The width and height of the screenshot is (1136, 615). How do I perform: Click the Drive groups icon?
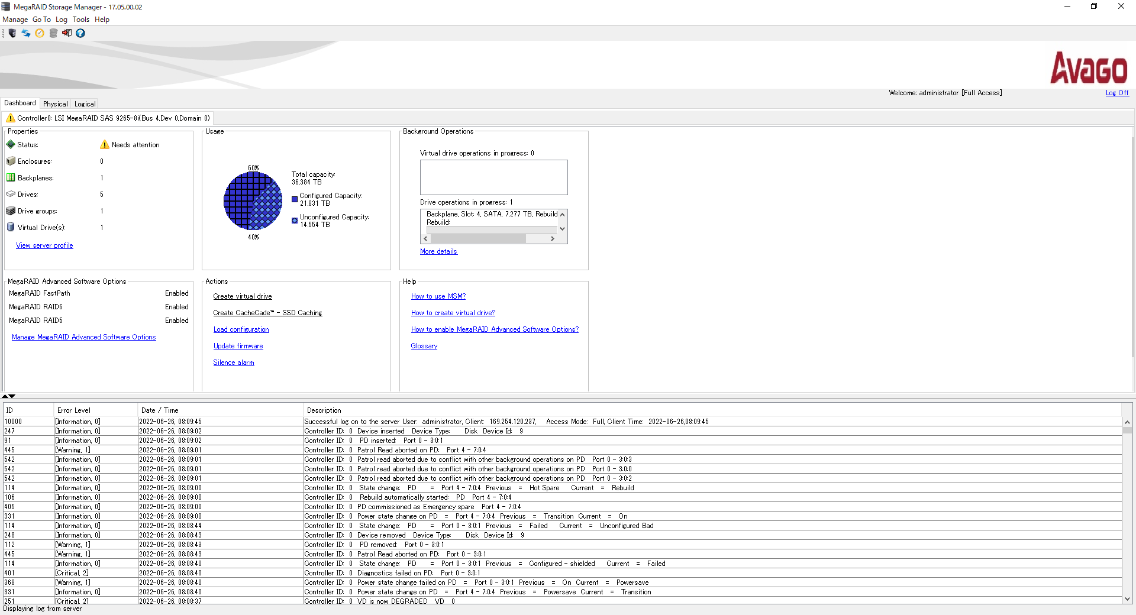(11, 211)
